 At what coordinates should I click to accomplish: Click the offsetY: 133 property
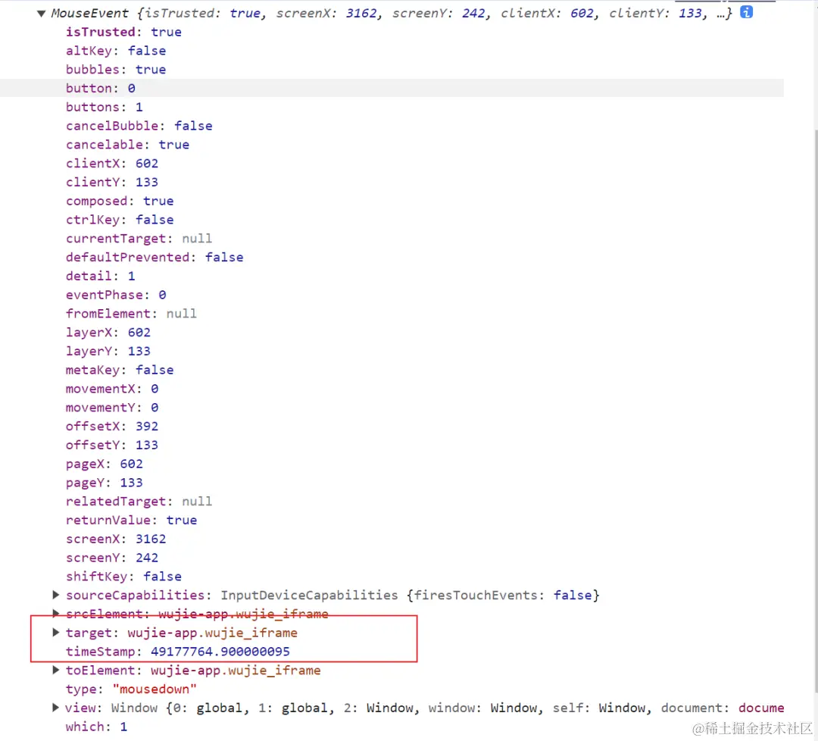pos(112,445)
